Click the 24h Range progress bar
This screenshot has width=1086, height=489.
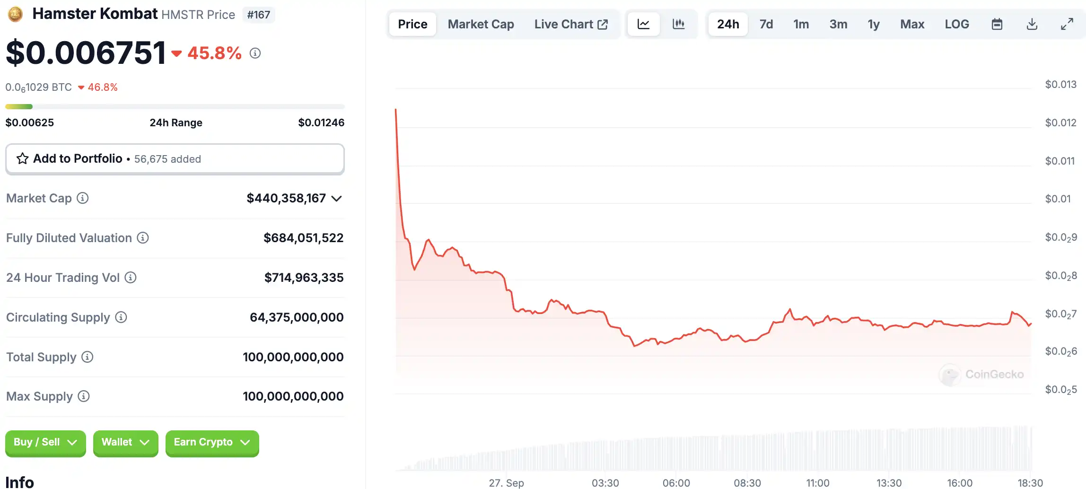(175, 107)
